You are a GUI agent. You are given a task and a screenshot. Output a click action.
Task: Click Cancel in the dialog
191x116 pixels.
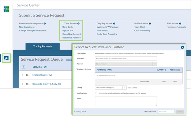click(77, 112)
